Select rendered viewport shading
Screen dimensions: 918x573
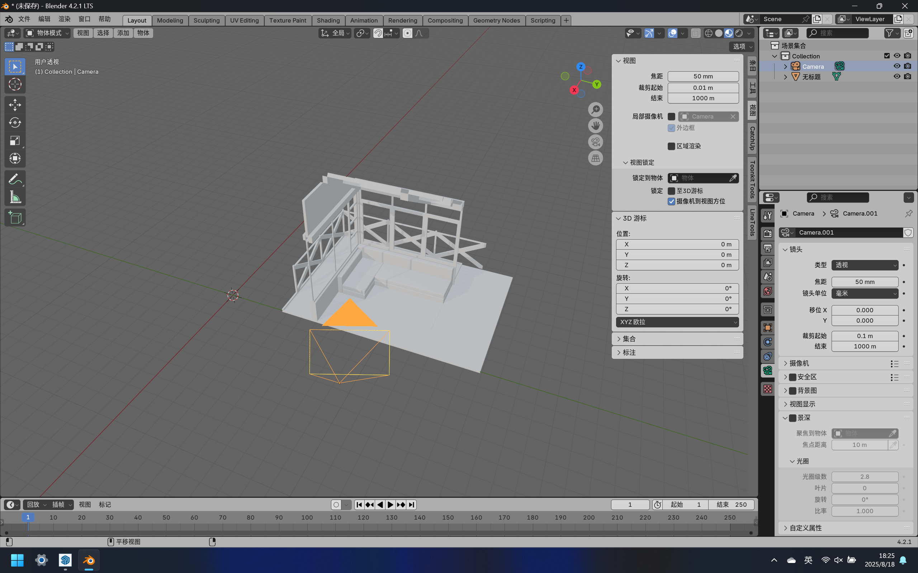click(x=739, y=33)
